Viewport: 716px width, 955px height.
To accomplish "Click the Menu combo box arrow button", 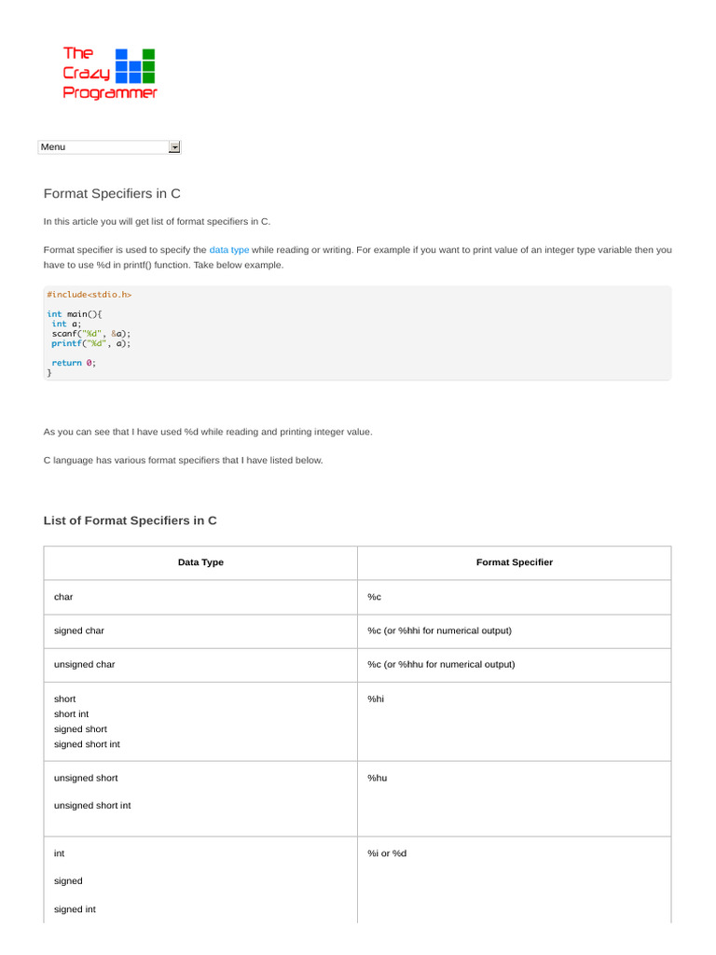I will click(x=174, y=146).
